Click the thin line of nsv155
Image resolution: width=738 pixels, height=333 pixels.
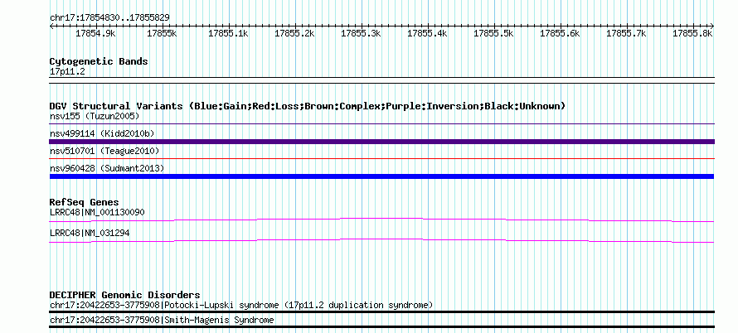[x=381, y=124]
